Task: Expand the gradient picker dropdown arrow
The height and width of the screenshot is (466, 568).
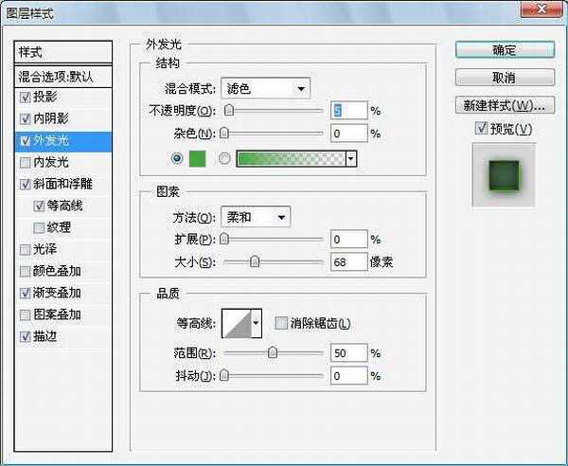Action: (x=351, y=159)
